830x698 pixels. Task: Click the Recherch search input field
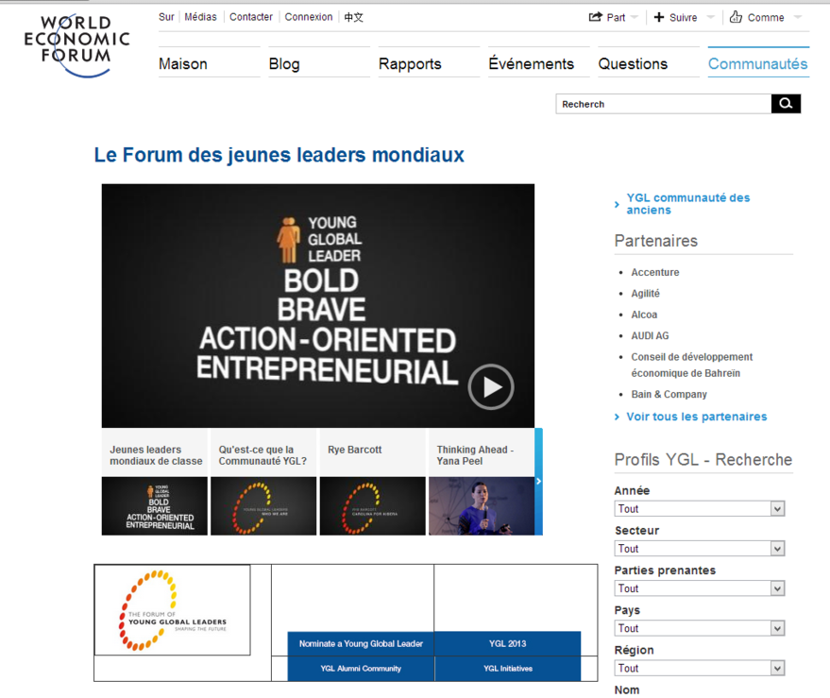[x=664, y=104]
